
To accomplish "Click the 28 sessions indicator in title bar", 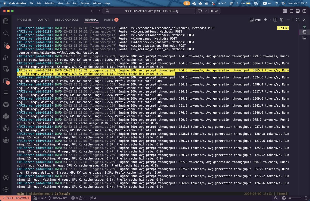I will tap(215, 11).
